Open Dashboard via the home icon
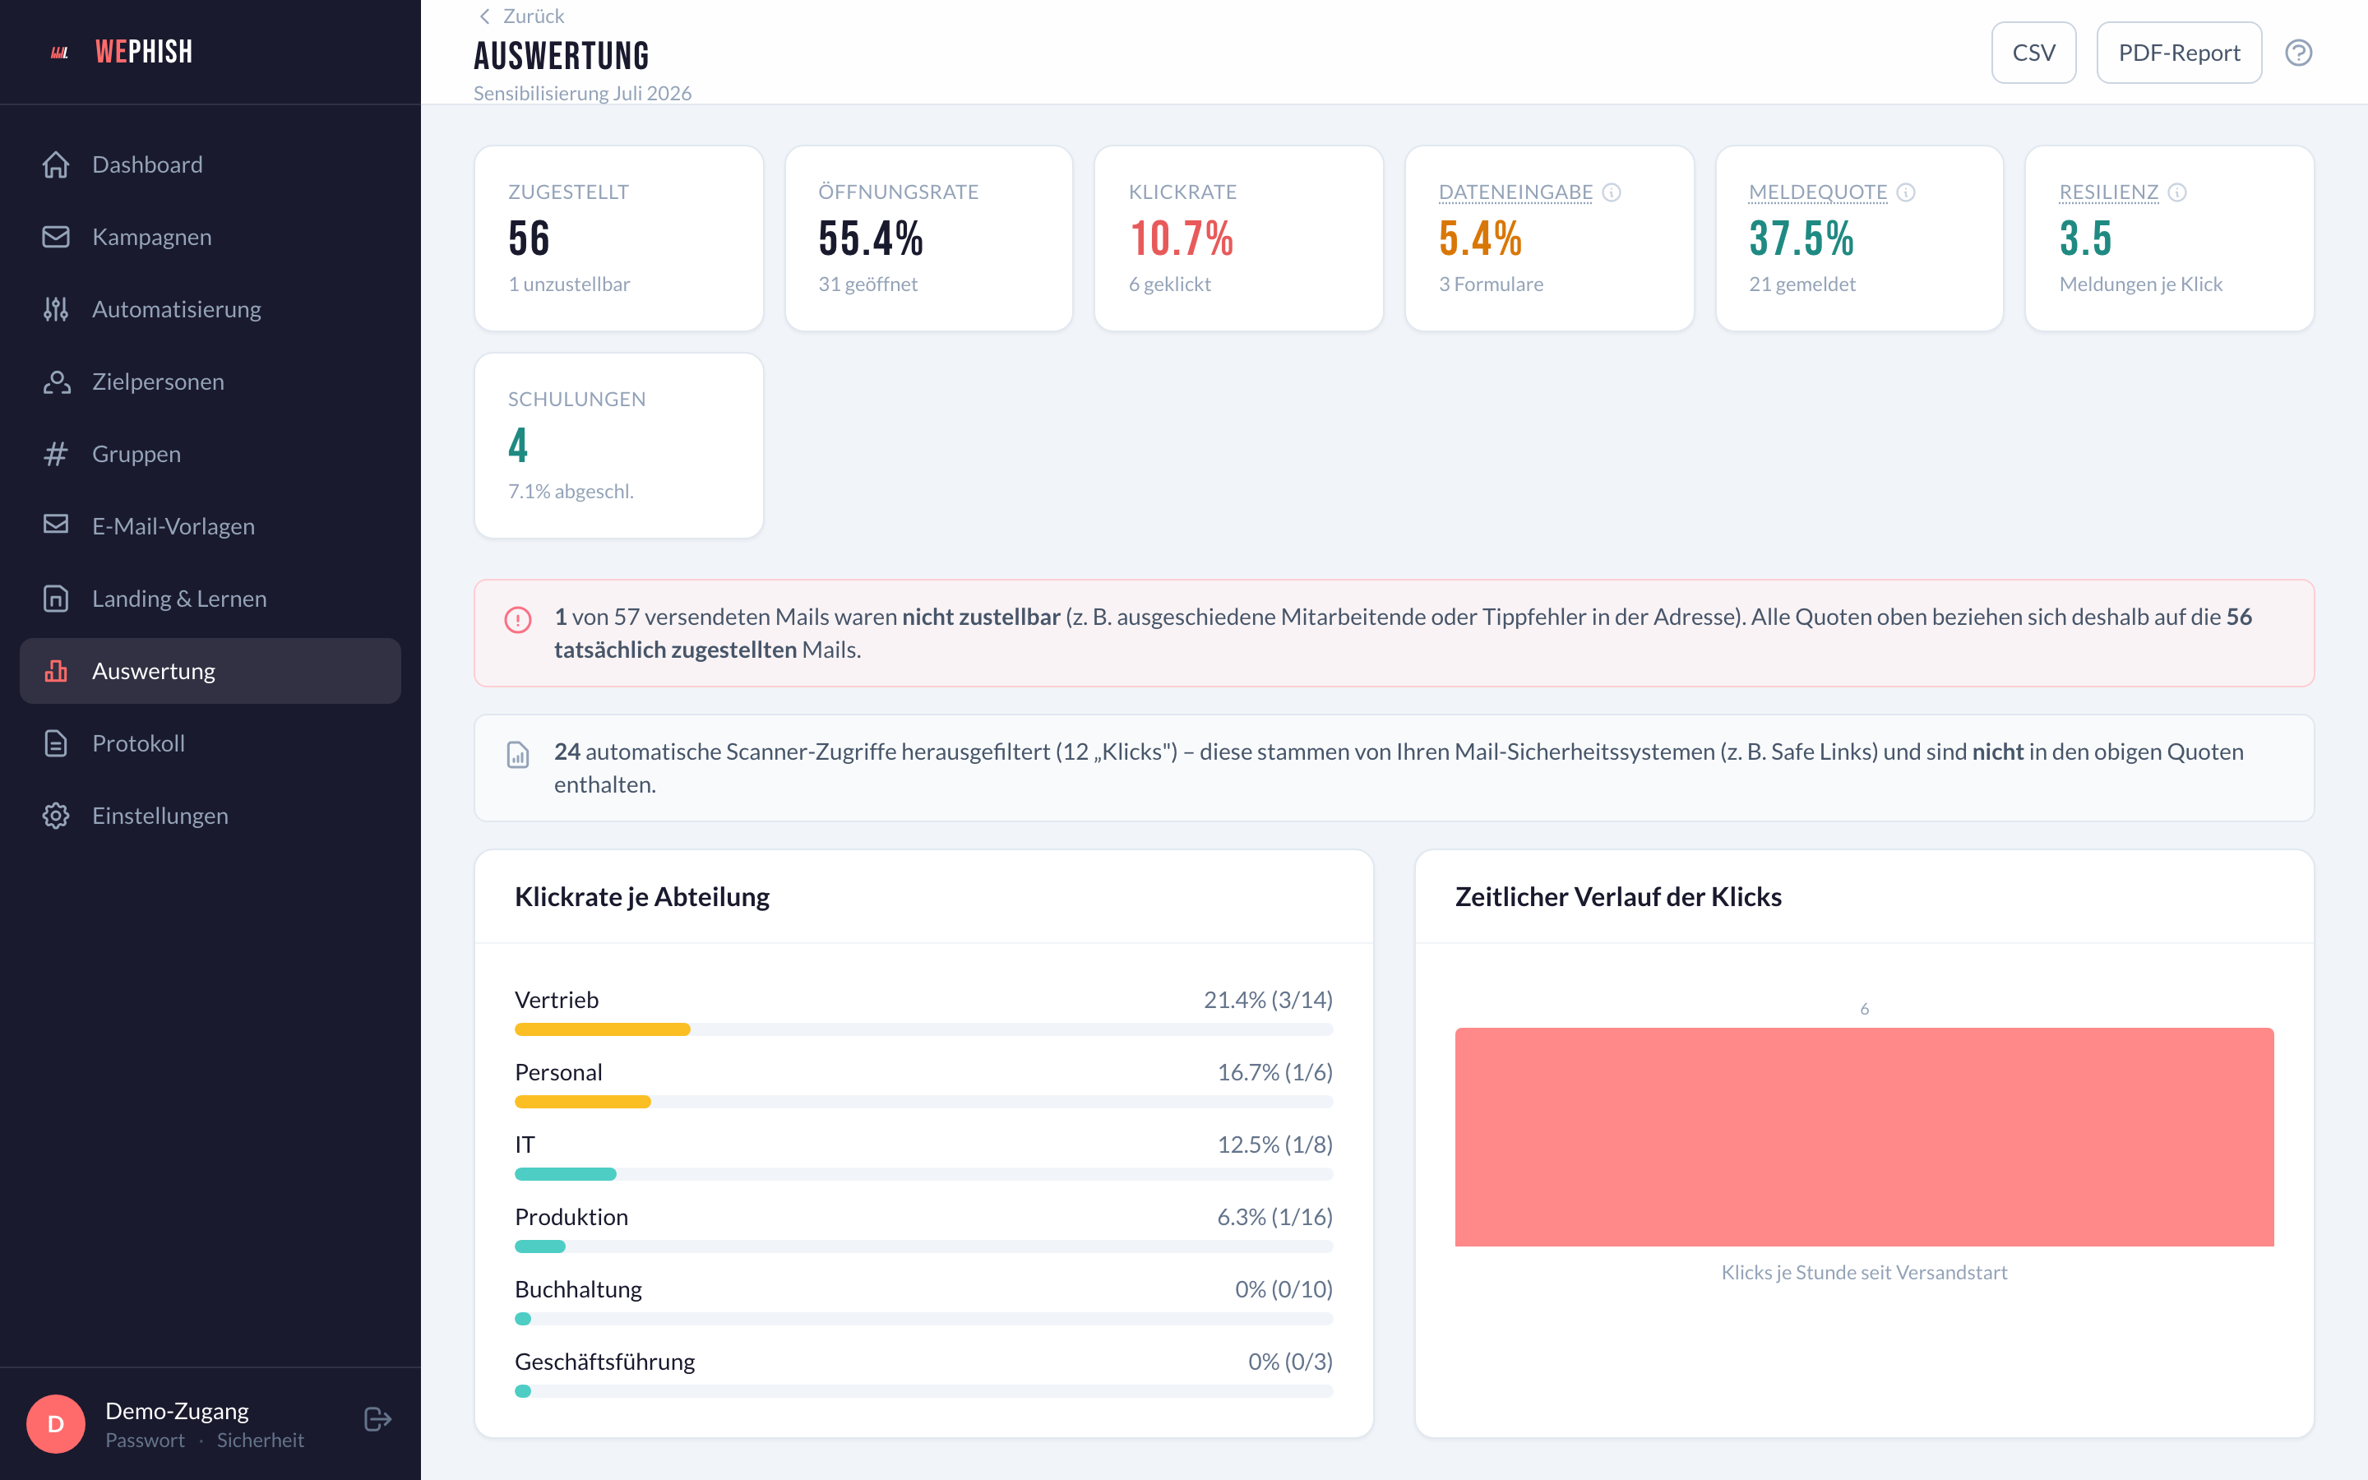2368x1480 pixels. pos(56,164)
